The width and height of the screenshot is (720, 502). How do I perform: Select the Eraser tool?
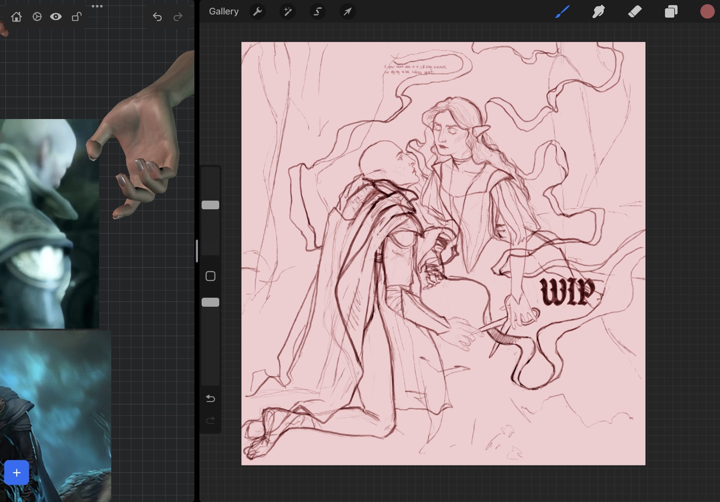(635, 12)
